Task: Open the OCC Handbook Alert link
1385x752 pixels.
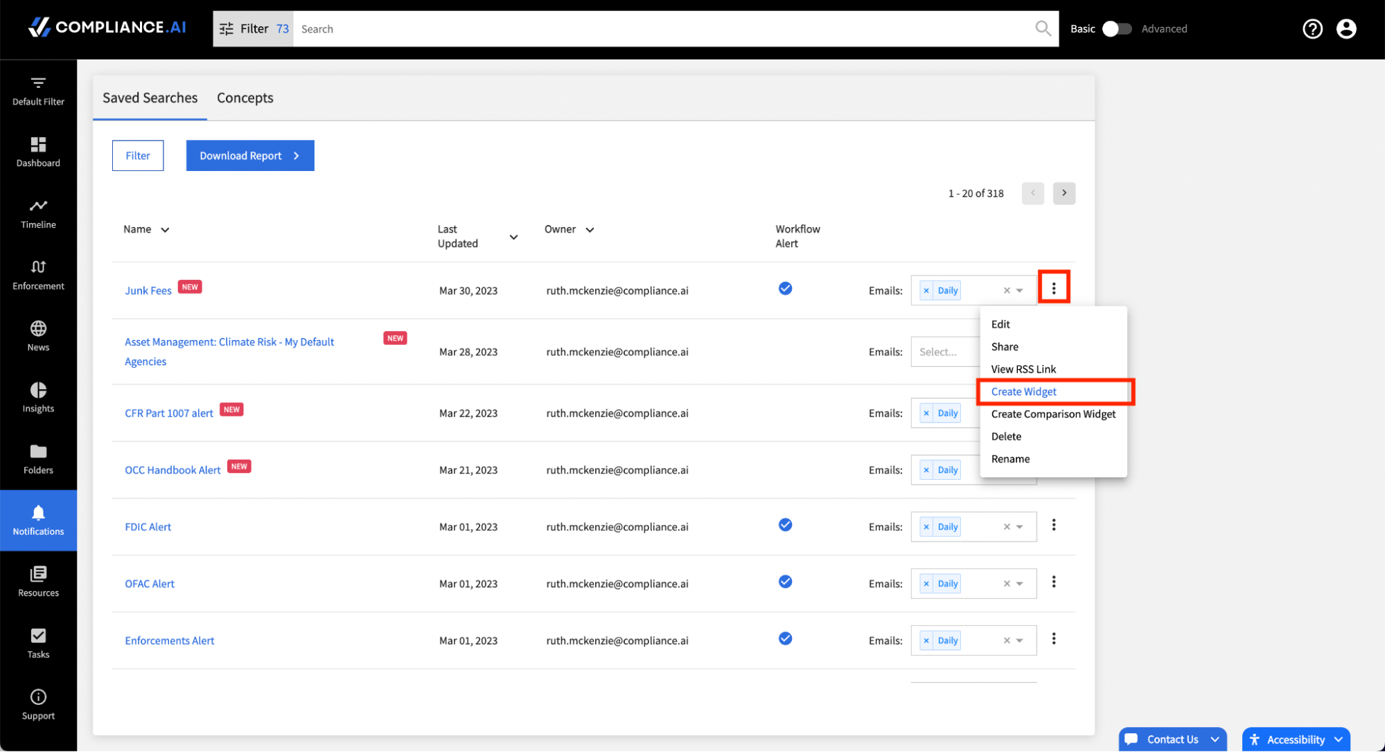Action: (x=173, y=470)
